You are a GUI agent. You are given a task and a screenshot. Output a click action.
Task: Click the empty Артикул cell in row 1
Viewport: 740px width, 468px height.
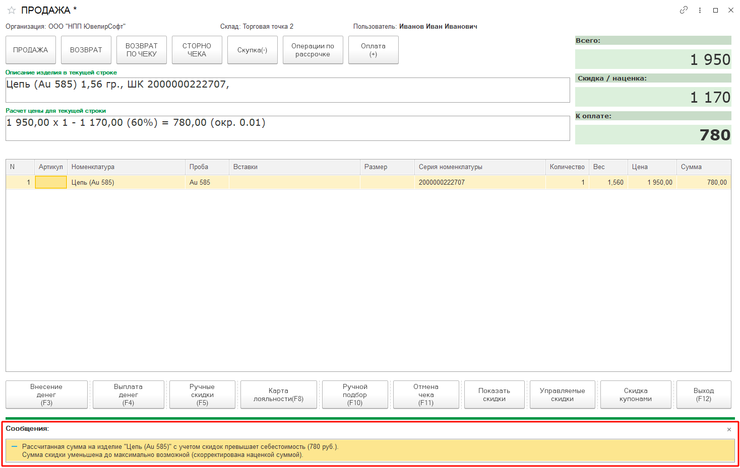pyautogui.click(x=51, y=182)
